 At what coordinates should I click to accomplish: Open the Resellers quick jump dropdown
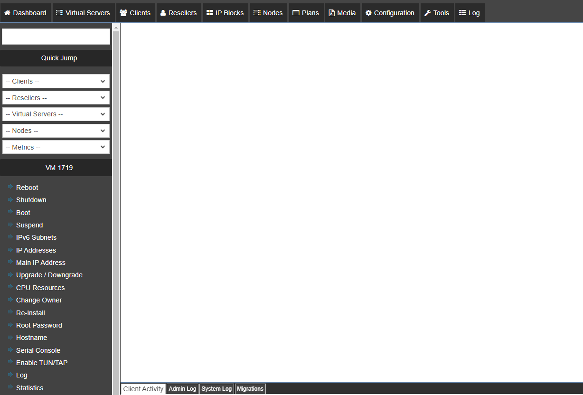coord(56,98)
